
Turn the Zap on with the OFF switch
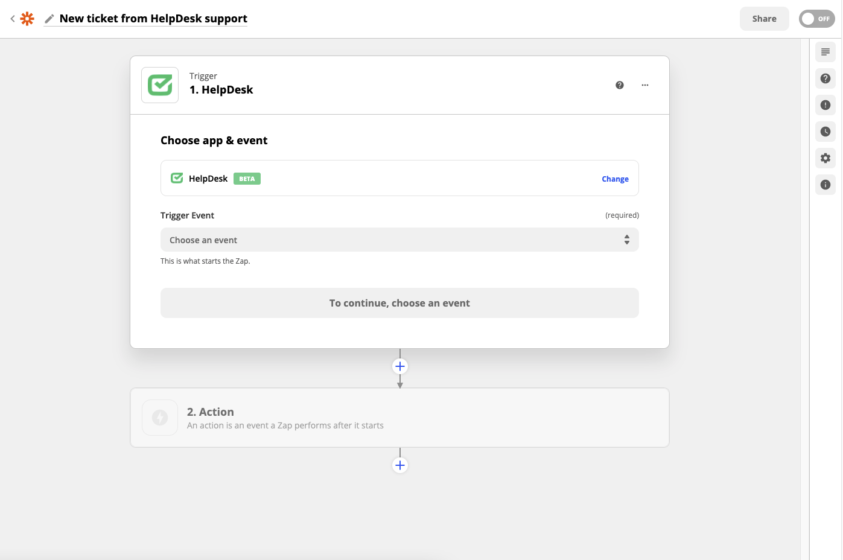816,19
